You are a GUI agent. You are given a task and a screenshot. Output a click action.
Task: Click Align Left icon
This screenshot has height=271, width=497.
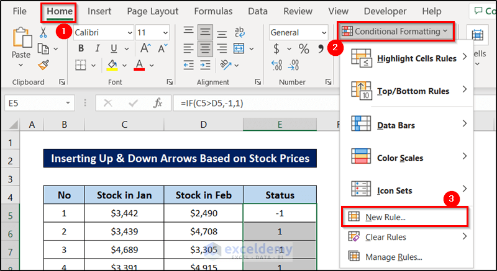pyautogui.click(x=189, y=49)
